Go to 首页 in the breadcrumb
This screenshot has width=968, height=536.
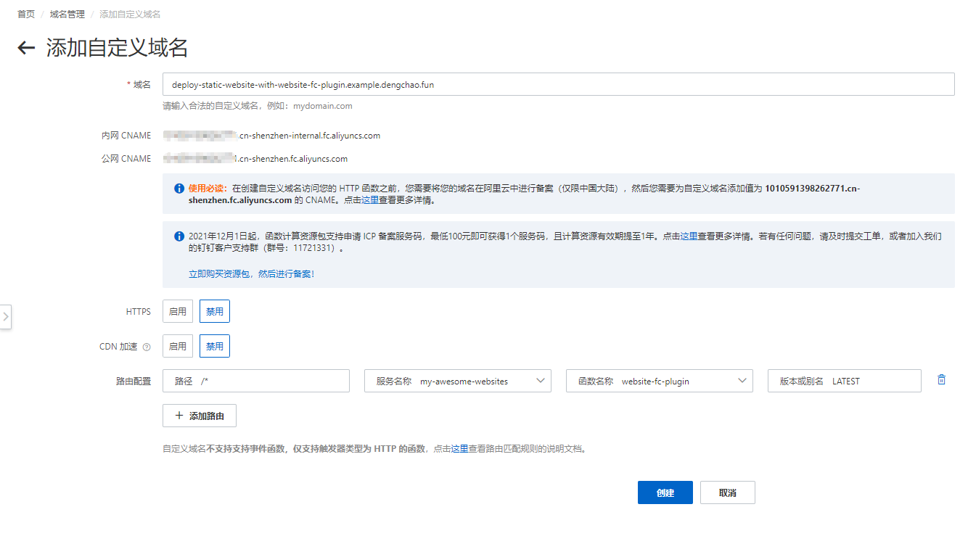coord(26,14)
